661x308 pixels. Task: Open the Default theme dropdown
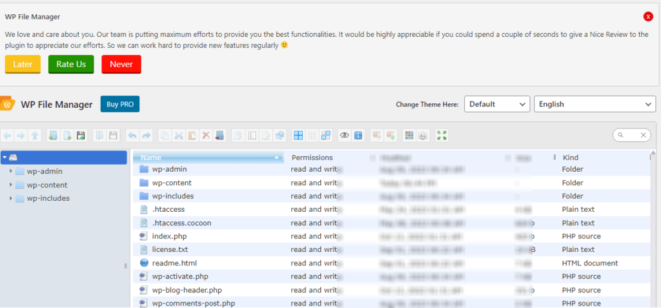pyautogui.click(x=497, y=104)
